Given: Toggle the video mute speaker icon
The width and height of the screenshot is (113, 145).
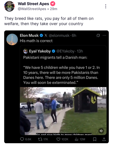Looking at the screenshot, I should tap(101, 131).
